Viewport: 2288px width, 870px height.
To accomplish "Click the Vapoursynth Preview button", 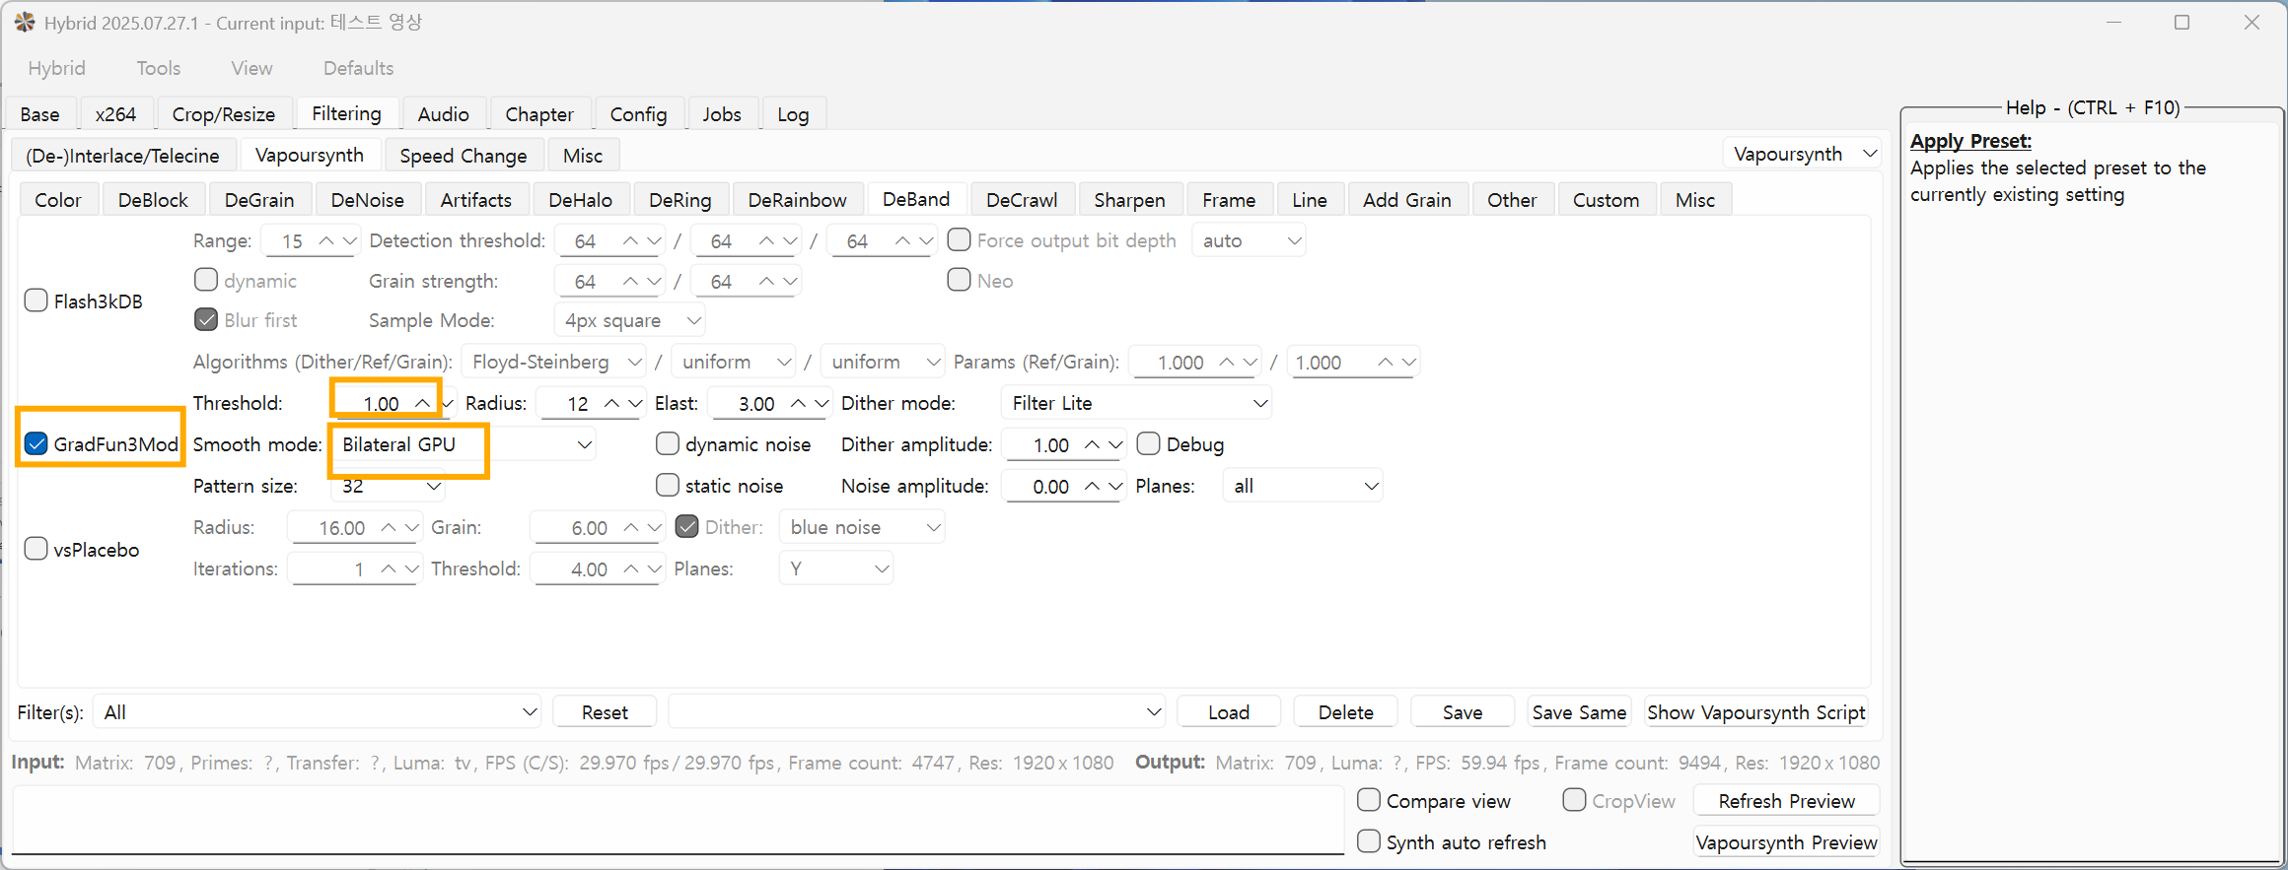I will (1786, 842).
